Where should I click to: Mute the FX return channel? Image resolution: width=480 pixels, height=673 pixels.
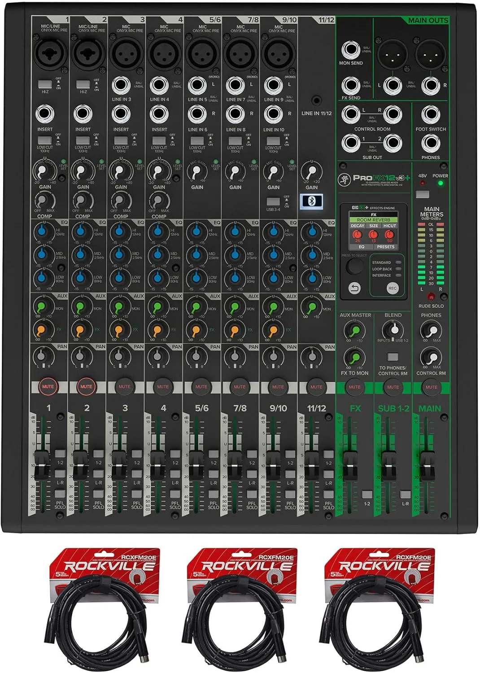[354, 387]
